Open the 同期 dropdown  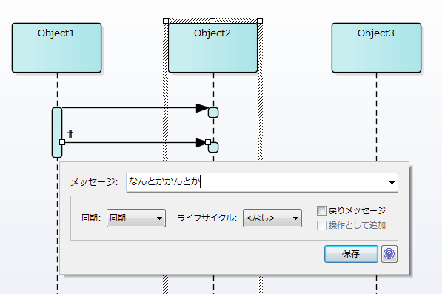tap(136, 218)
